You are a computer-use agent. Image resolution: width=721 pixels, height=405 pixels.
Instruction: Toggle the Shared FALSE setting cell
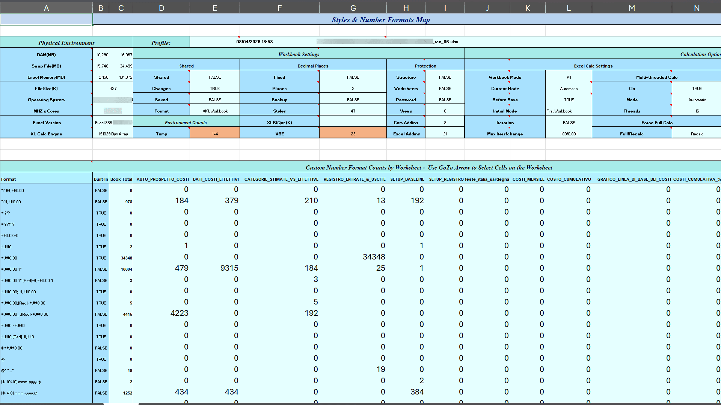(214, 77)
